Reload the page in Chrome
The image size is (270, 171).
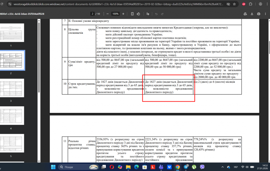[2, 4]
